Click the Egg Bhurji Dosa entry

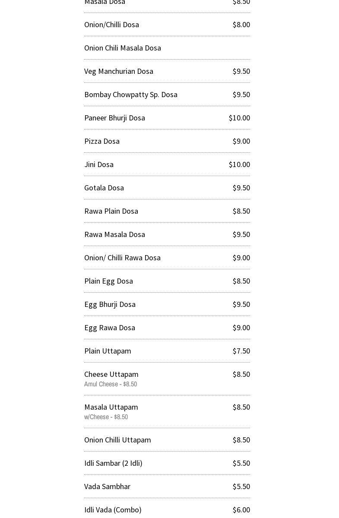(110, 304)
